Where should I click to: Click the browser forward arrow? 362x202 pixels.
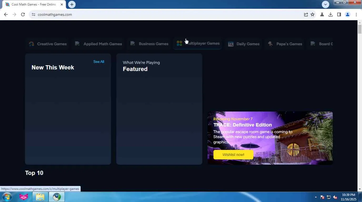click(x=14, y=14)
